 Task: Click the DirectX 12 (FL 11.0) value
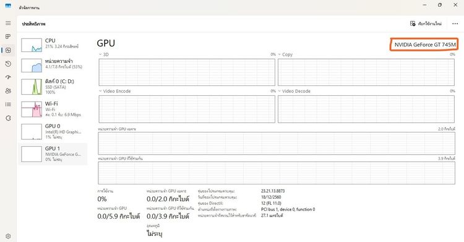(x=271, y=203)
